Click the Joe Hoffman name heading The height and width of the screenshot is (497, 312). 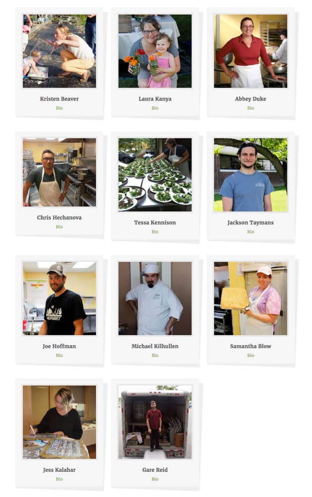(59, 346)
